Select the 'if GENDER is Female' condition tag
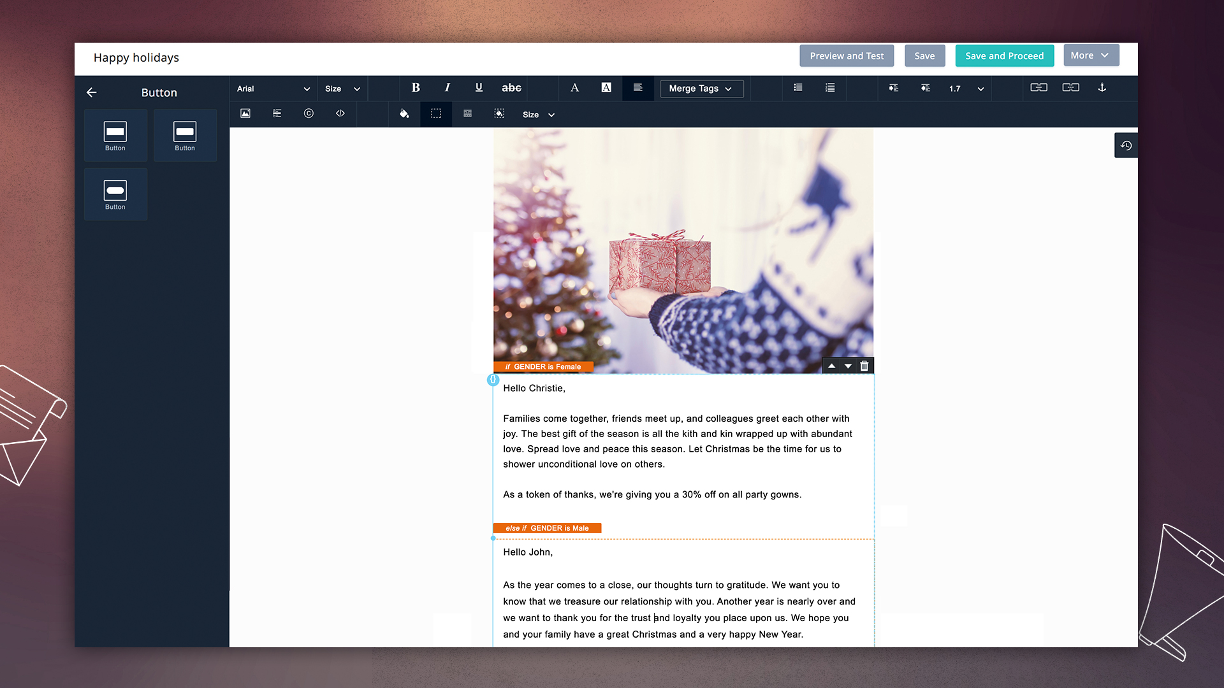This screenshot has width=1224, height=688. (x=543, y=367)
